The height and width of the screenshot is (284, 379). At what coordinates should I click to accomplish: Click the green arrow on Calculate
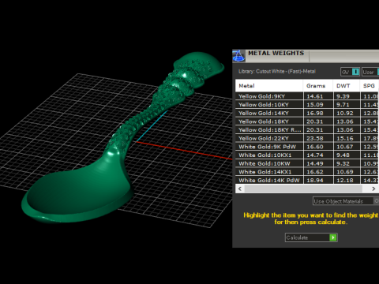click(333, 237)
